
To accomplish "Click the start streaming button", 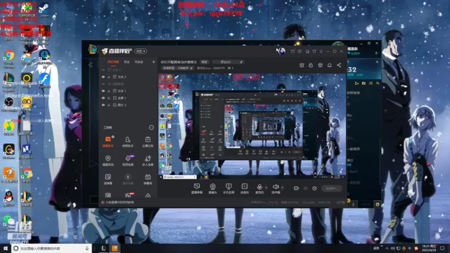I will 331,188.
